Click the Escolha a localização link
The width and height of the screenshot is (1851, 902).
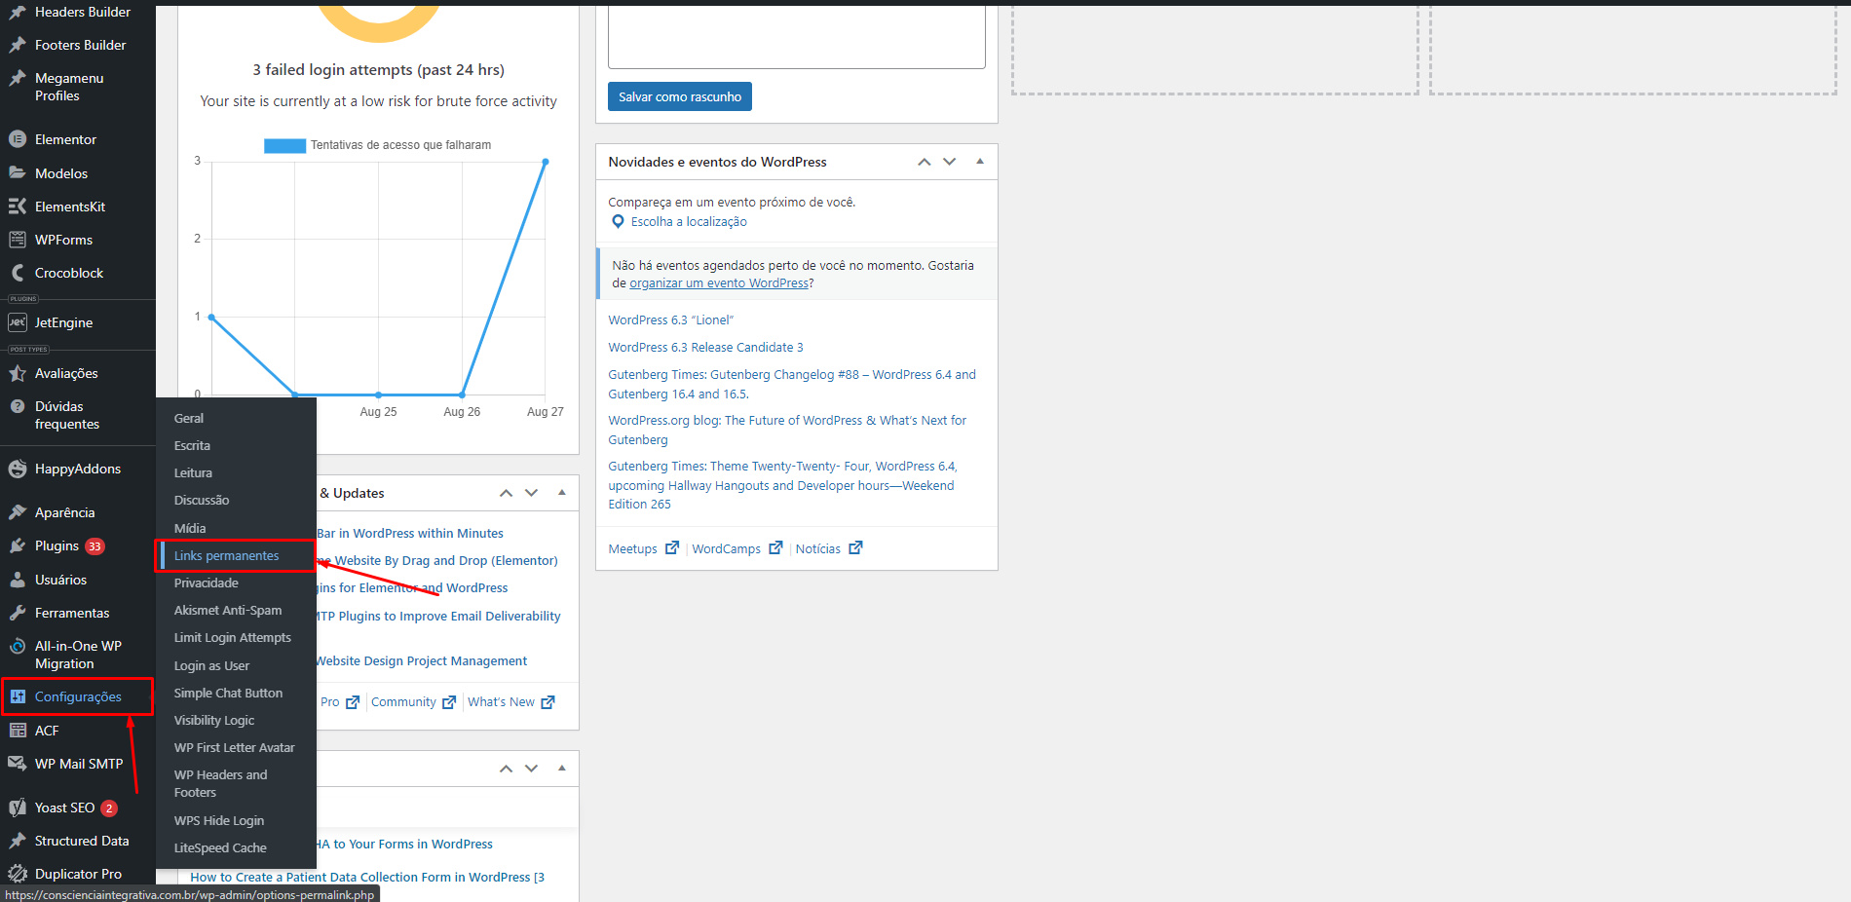(x=689, y=222)
